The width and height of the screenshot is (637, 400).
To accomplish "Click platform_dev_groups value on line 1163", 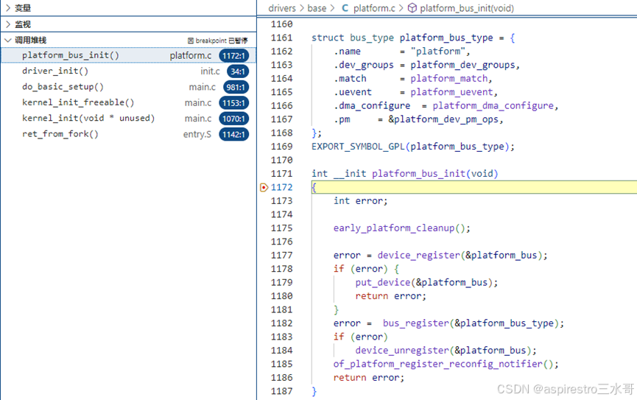I will 462,65.
